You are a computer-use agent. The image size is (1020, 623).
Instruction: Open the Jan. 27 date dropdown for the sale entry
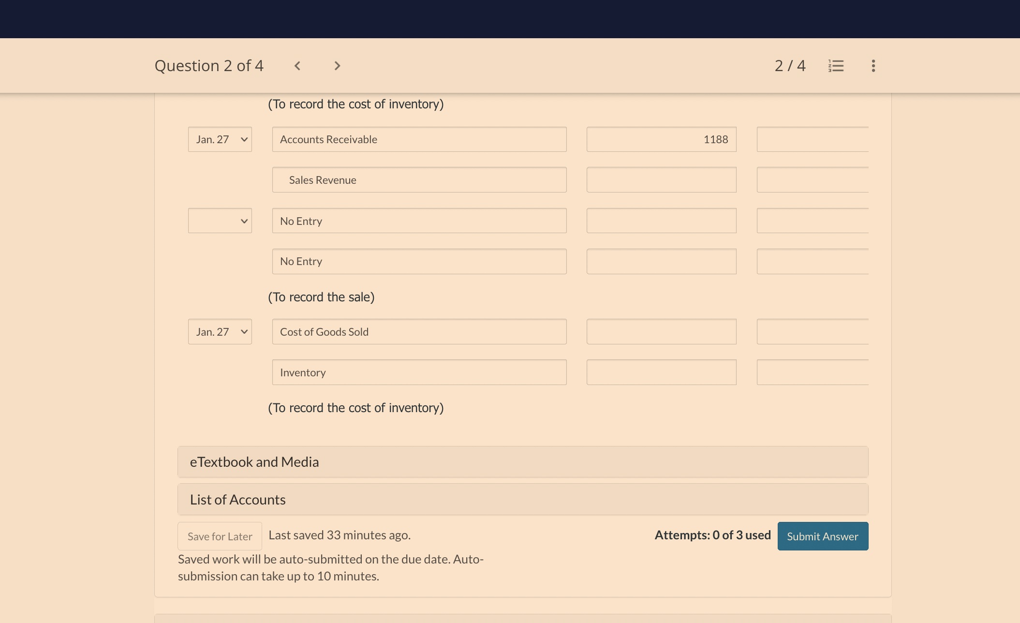point(220,139)
